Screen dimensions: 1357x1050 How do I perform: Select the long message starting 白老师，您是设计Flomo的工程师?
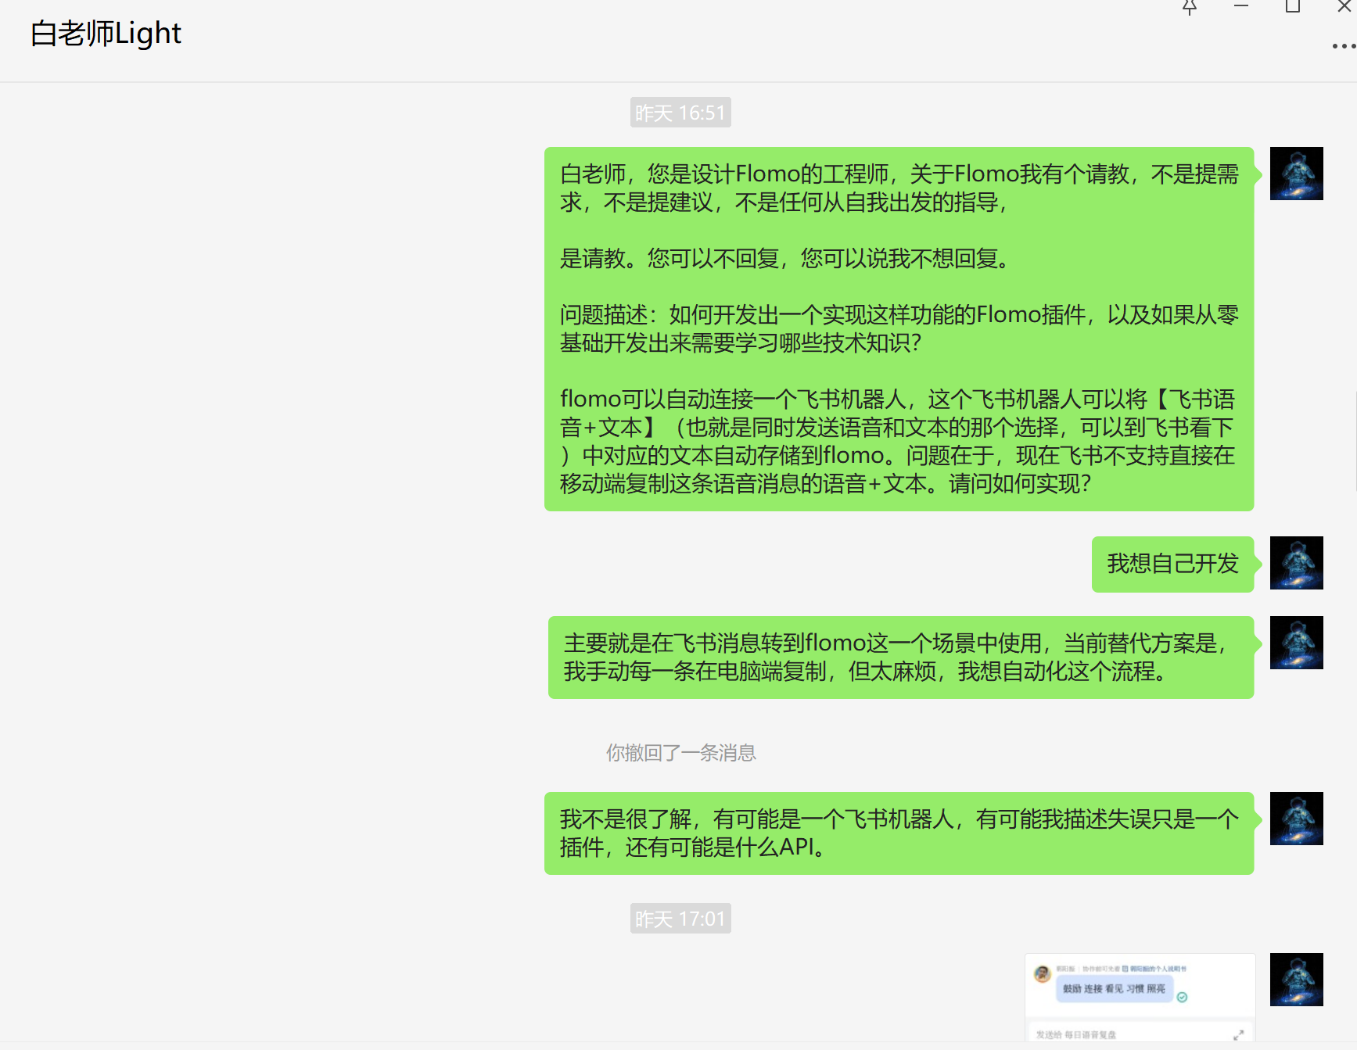tap(899, 329)
